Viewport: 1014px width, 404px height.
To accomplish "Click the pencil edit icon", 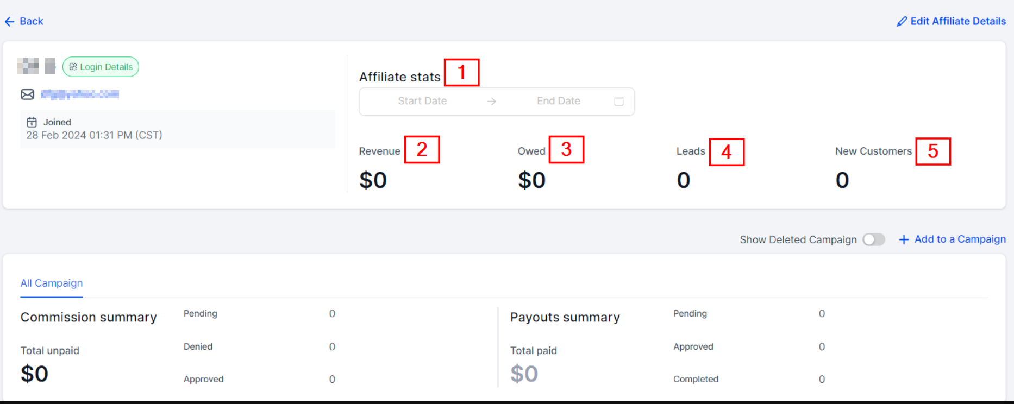I will coord(902,22).
